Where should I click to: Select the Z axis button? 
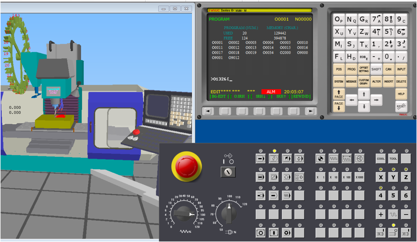pos(406,177)
